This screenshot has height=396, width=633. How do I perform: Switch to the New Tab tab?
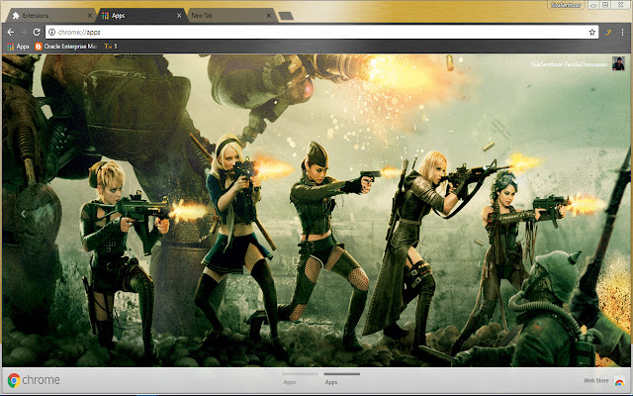tap(230, 16)
